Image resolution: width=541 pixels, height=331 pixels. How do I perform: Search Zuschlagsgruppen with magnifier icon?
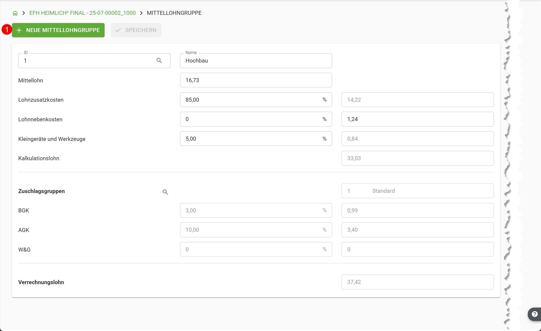[165, 192]
